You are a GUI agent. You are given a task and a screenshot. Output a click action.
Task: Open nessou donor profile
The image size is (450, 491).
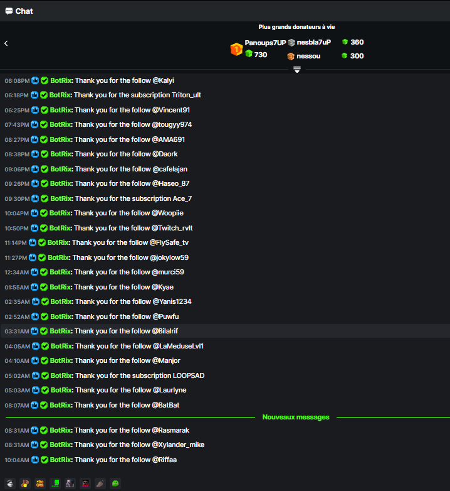pos(308,56)
